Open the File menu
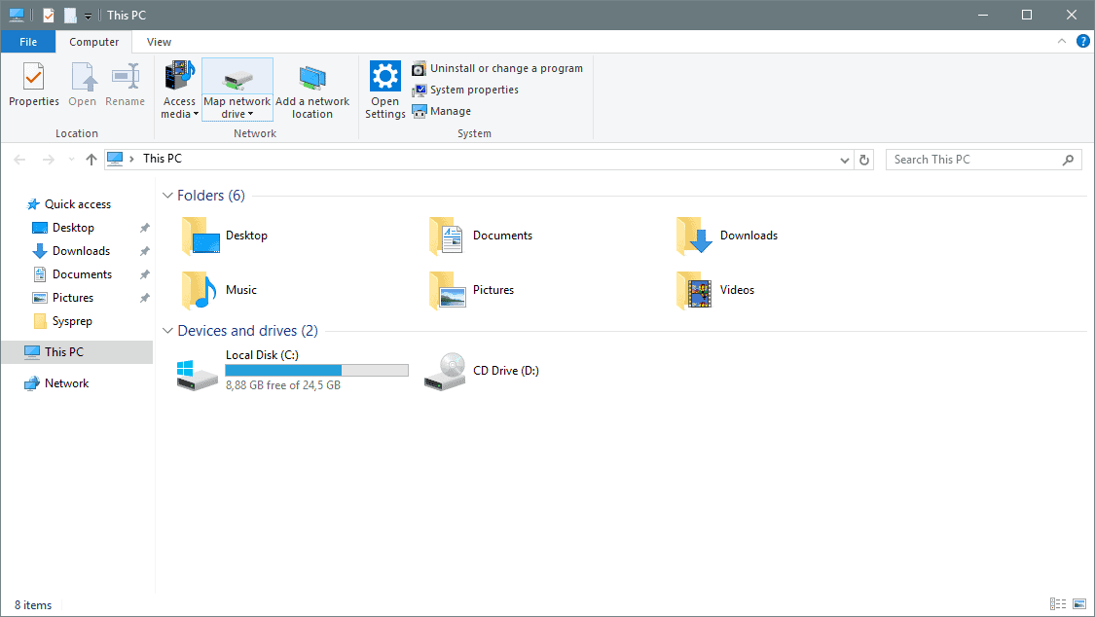1095x617 pixels. [x=28, y=42]
